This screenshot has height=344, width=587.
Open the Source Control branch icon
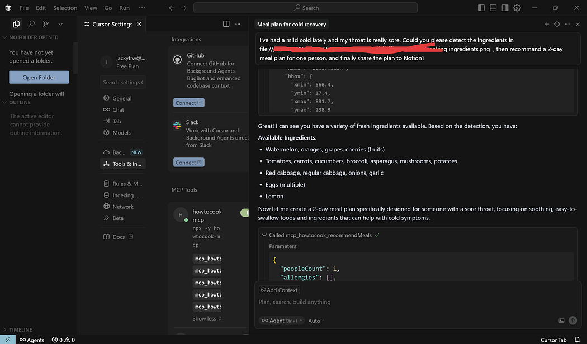click(46, 24)
